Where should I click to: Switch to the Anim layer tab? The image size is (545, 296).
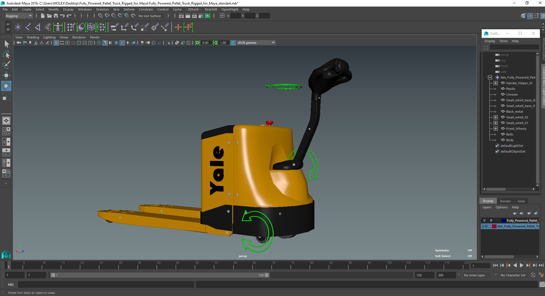(x=521, y=201)
